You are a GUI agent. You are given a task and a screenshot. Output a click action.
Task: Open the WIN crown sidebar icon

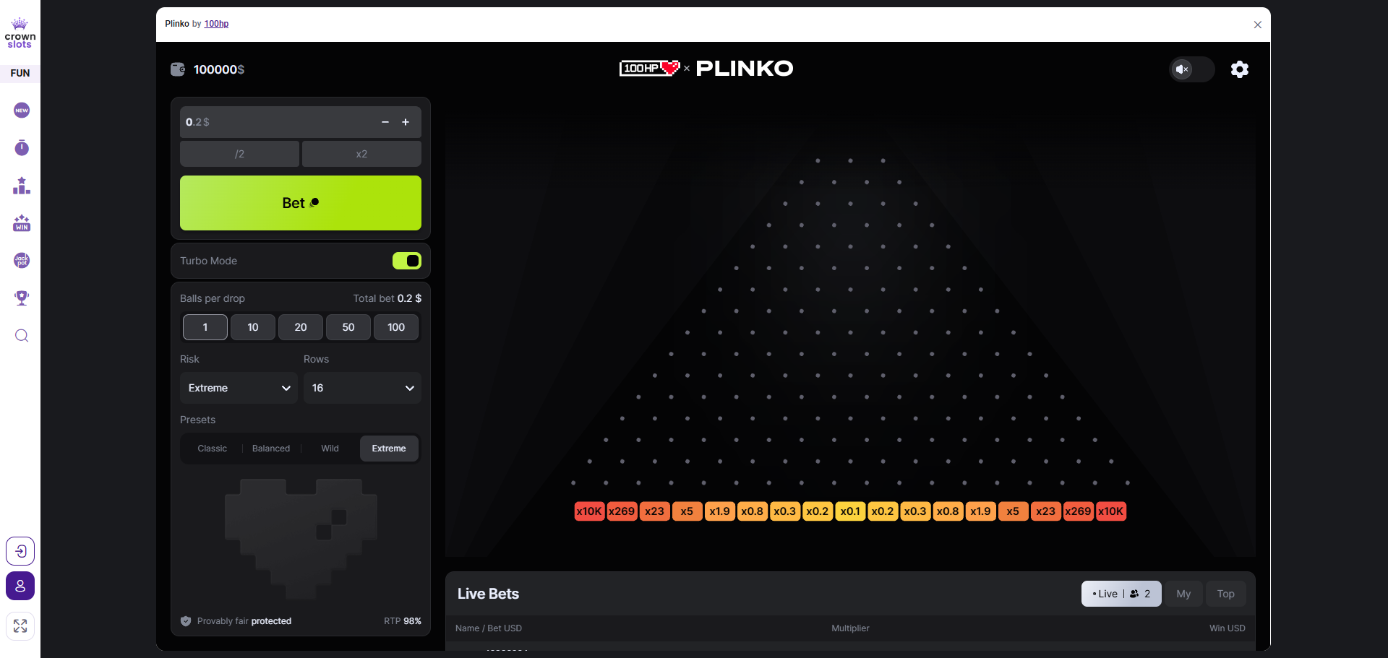click(22, 223)
